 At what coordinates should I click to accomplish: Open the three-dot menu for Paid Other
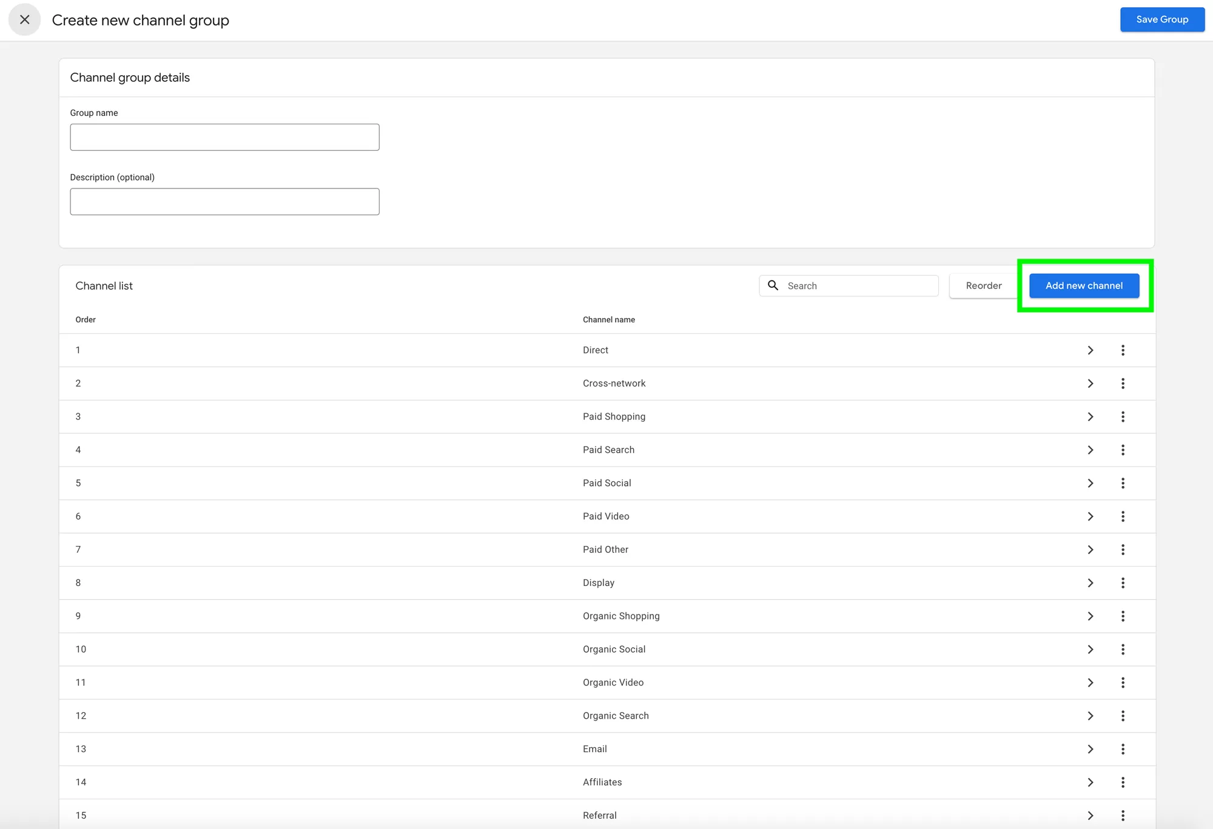[1123, 550]
